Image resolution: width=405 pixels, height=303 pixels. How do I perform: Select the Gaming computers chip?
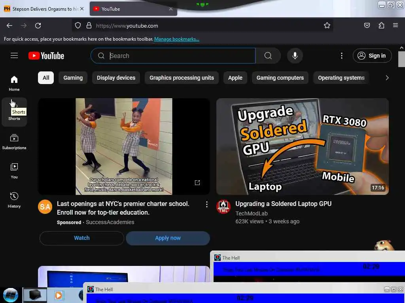tap(280, 78)
